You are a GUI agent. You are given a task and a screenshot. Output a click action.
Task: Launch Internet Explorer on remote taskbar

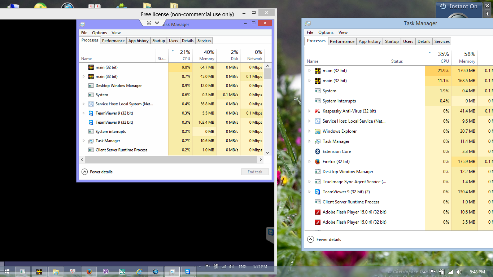tap(139, 272)
